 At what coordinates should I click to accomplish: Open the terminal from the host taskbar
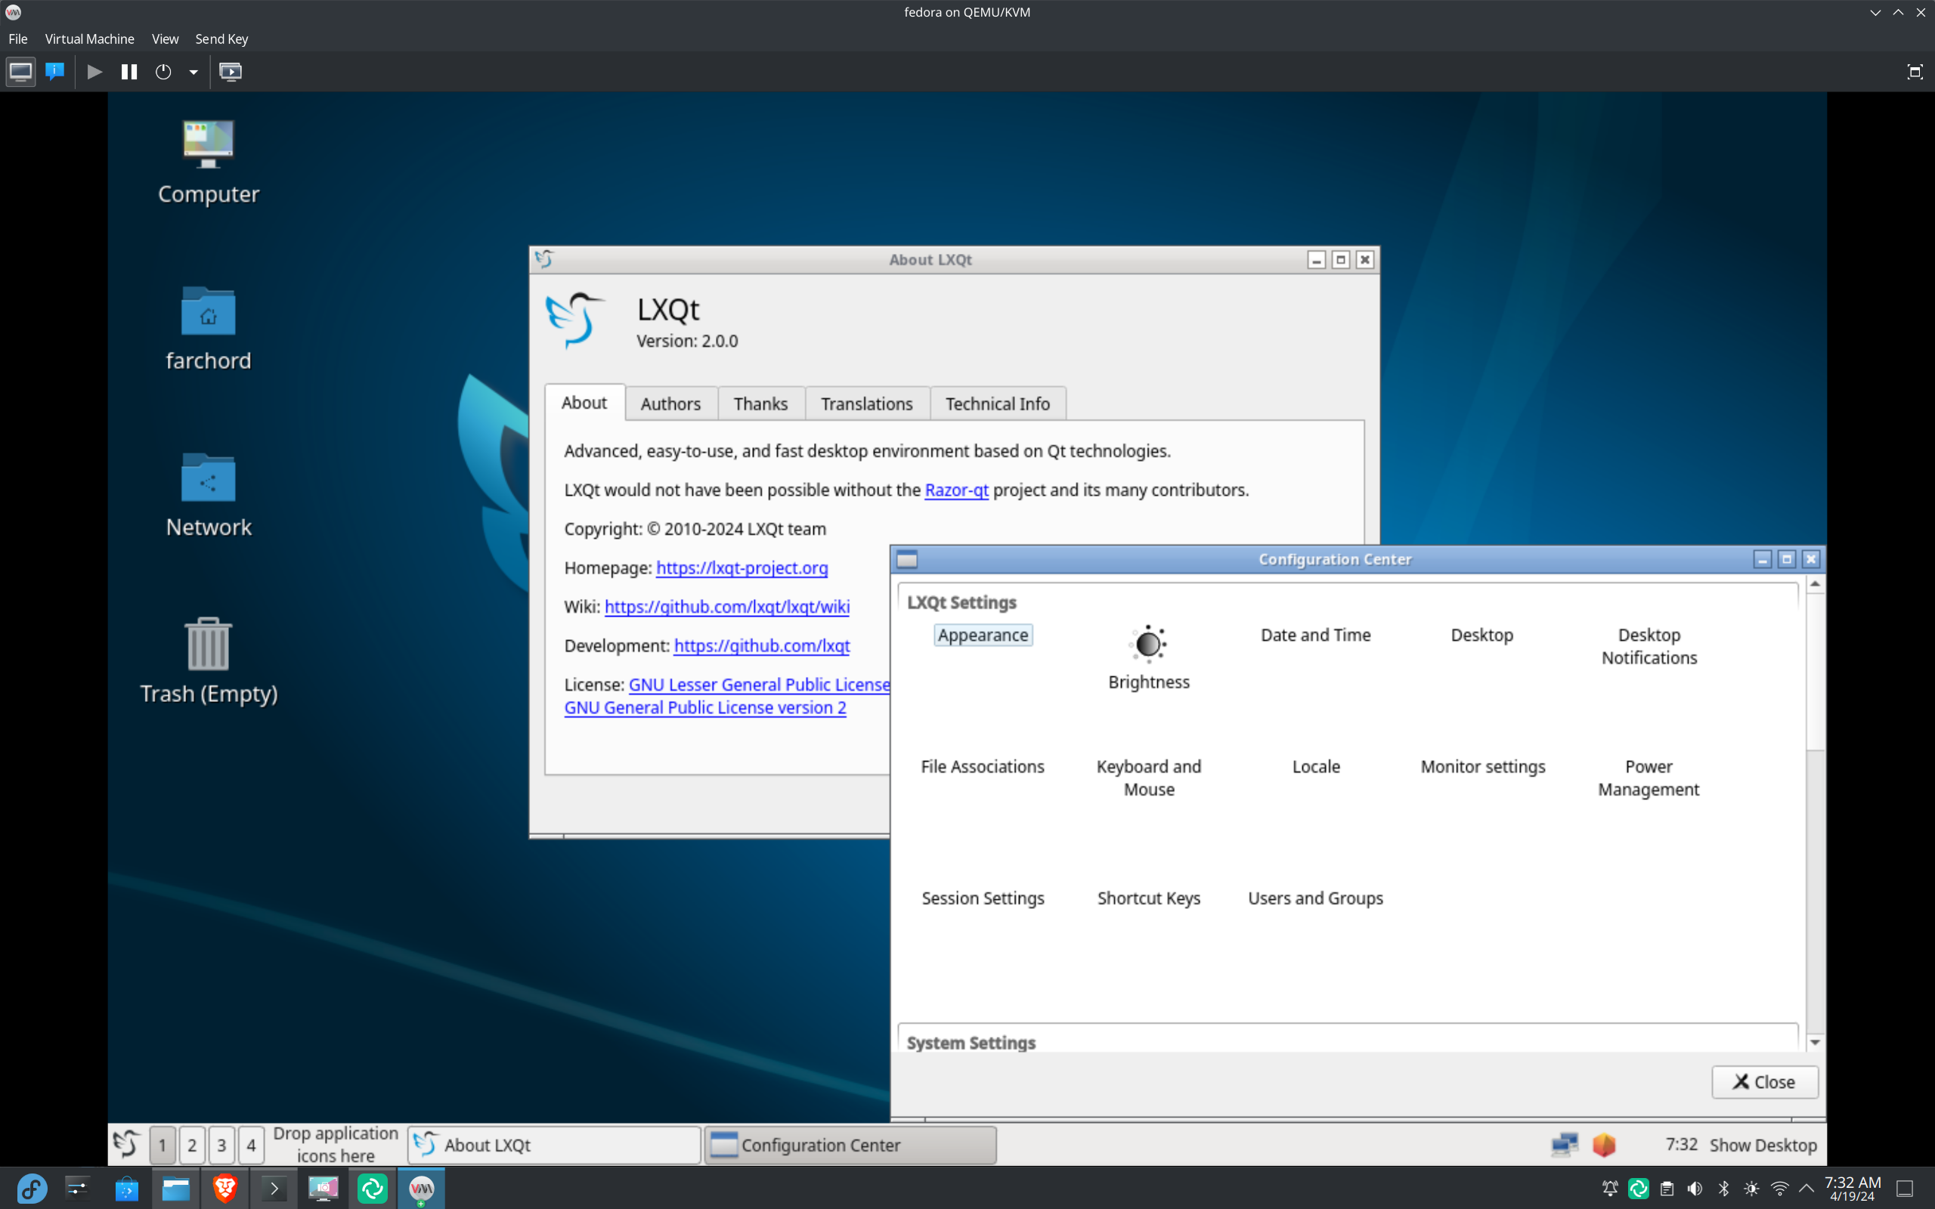(274, 1189)
